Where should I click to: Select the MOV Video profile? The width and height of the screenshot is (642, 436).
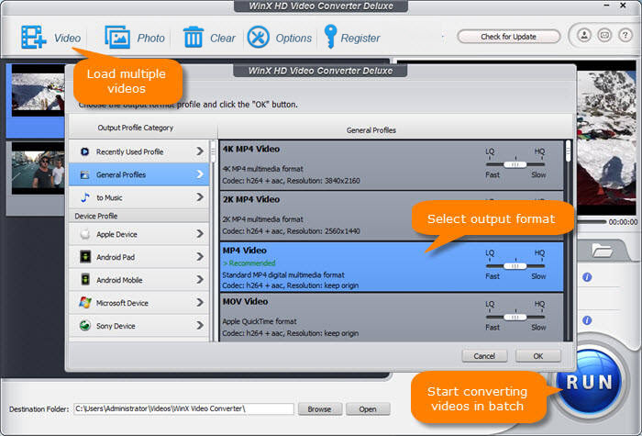coord(392,318)
